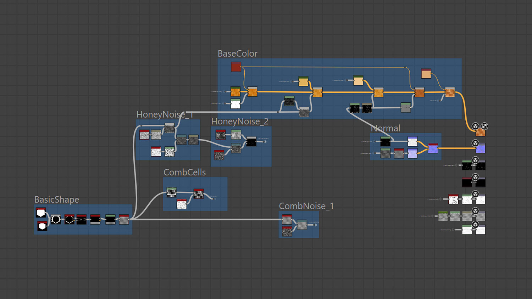Select the green-header cloudy node in HoneyNoise_2
532x299 pixels.
tap(236, 135)
